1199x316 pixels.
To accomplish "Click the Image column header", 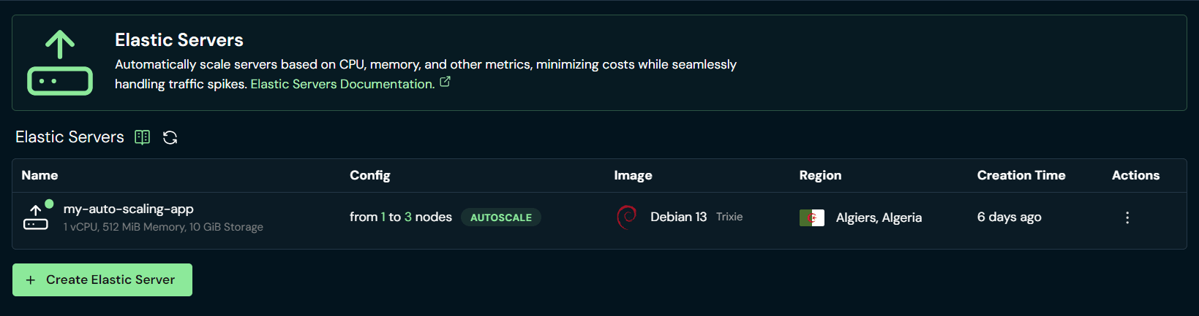I will [x=633, y=175].
